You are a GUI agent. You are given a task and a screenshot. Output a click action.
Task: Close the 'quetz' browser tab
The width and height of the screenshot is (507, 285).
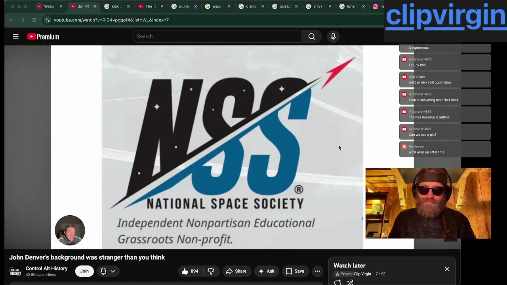pos(296,6)
